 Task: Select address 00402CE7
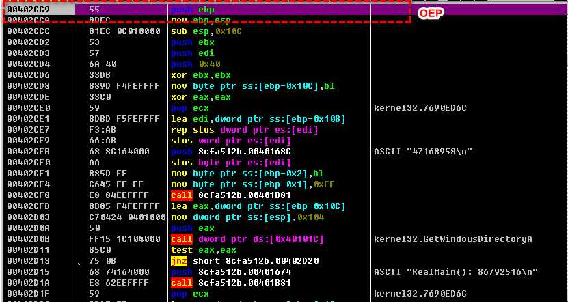click(28, 130)
